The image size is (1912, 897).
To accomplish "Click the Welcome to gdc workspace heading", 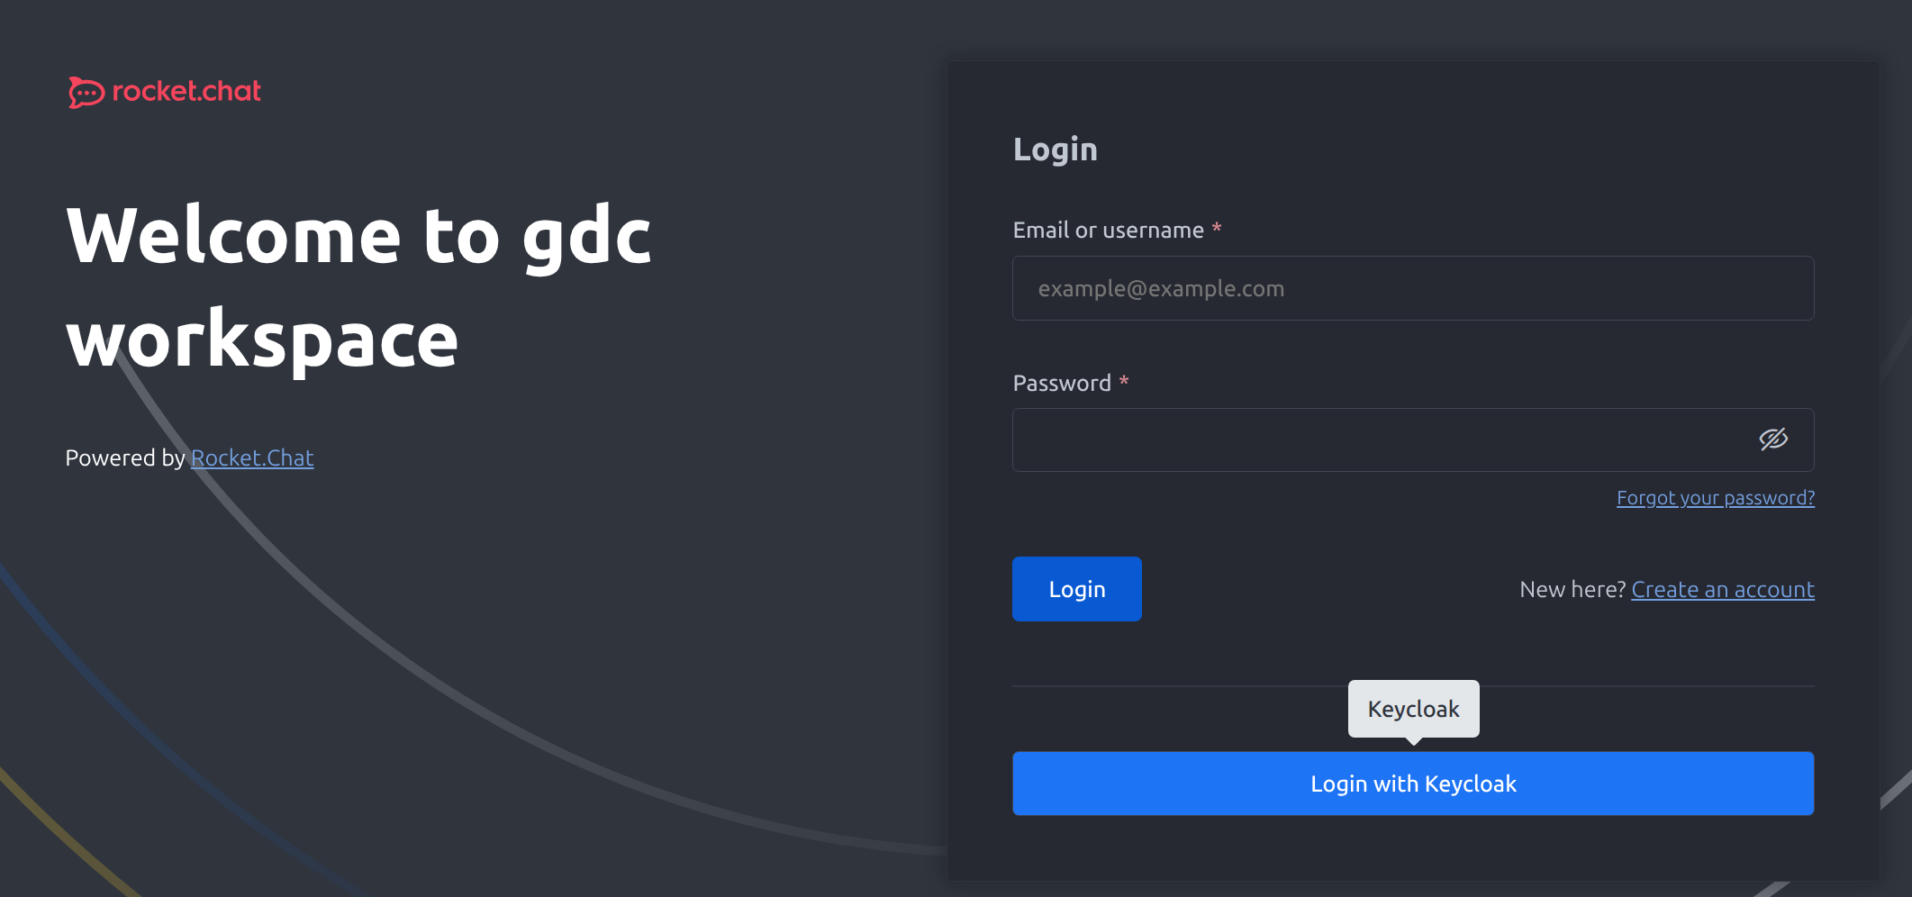I will pos(358,286).
